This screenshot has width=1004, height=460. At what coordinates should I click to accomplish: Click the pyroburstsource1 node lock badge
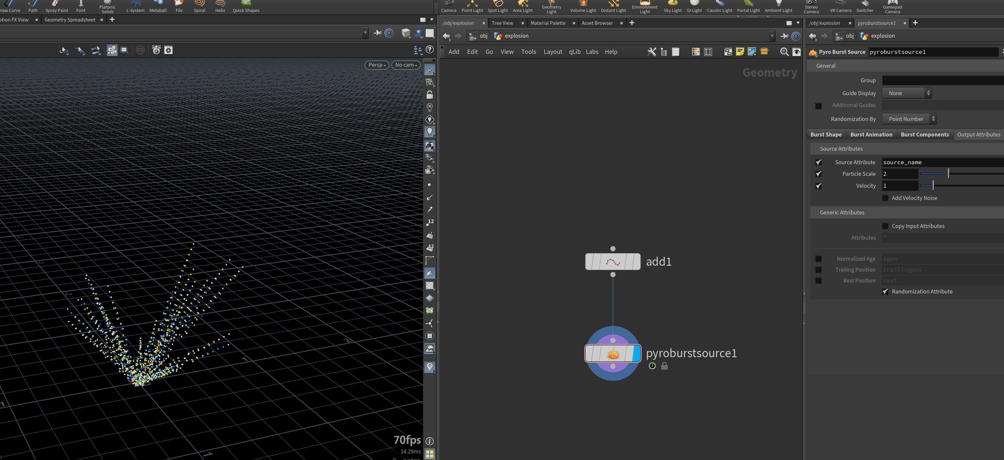[664, 366]
